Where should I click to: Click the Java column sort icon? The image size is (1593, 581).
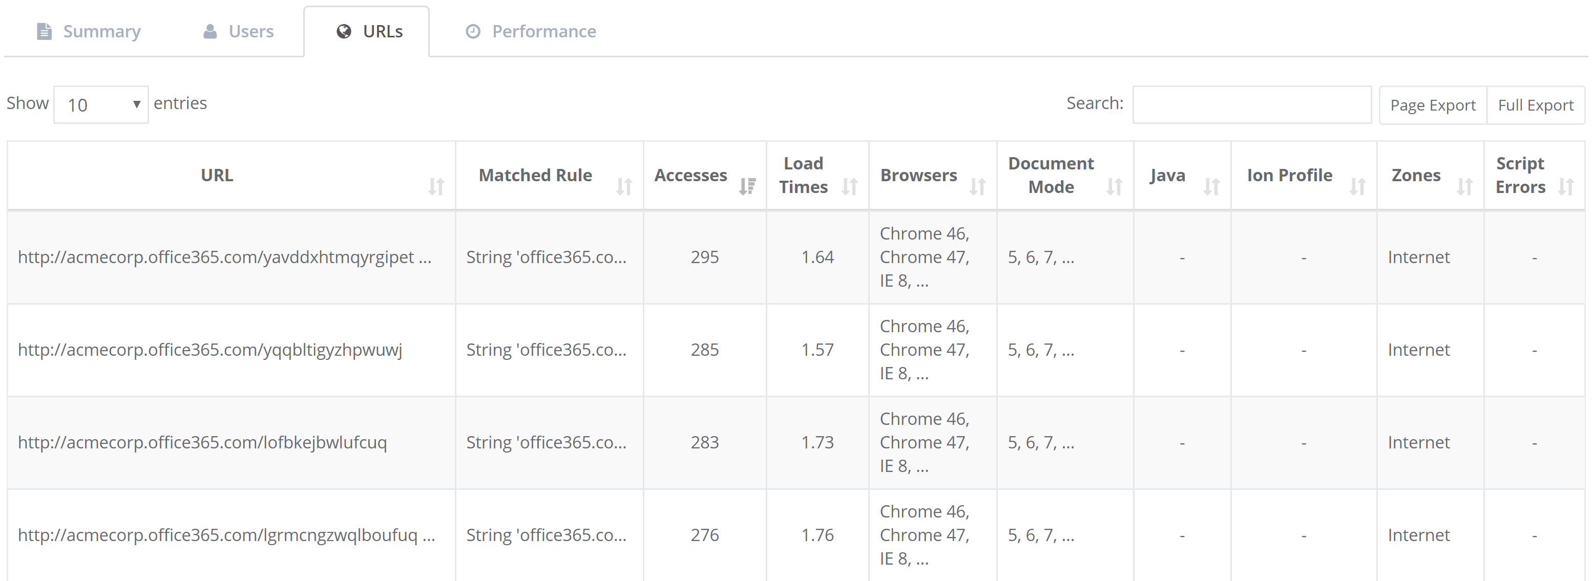[x=1211, y=186]
